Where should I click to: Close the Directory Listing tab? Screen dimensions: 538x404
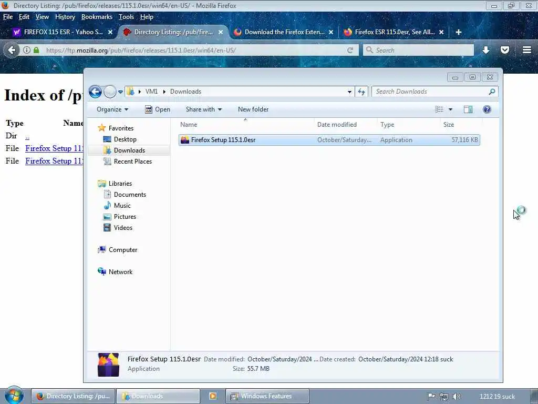pyautogui.click(x=221, y=32)
